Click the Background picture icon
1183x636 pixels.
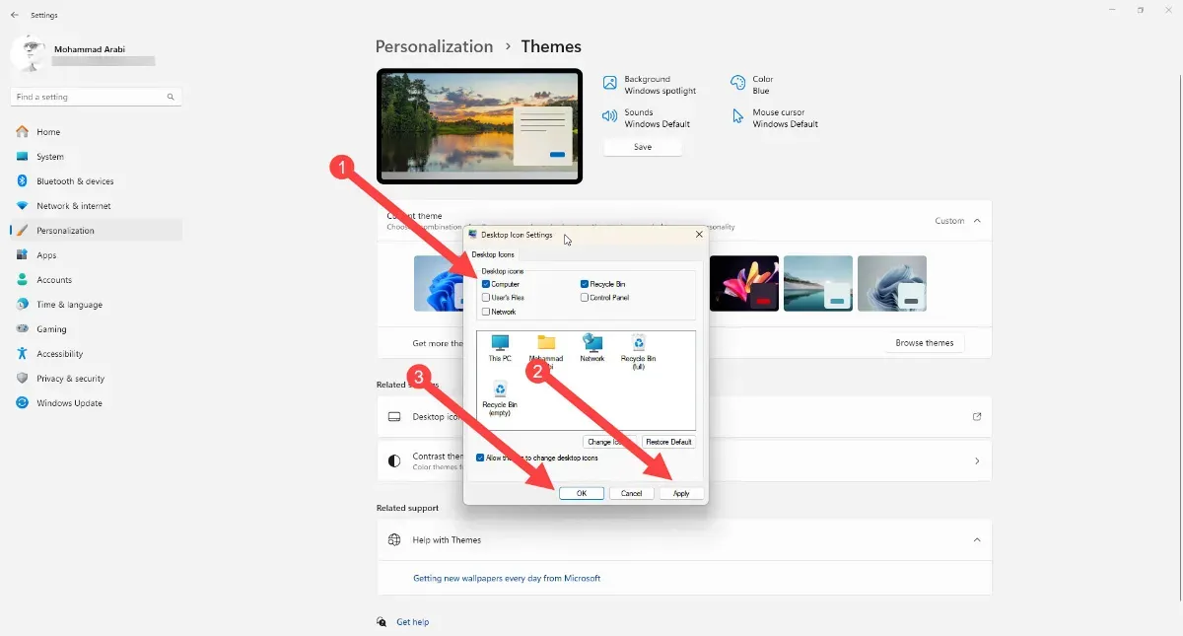[610, 84]
